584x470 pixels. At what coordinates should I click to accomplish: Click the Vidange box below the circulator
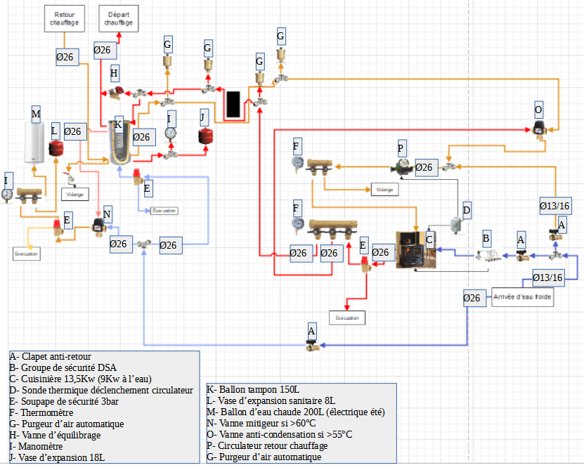(x=384, y=190)
